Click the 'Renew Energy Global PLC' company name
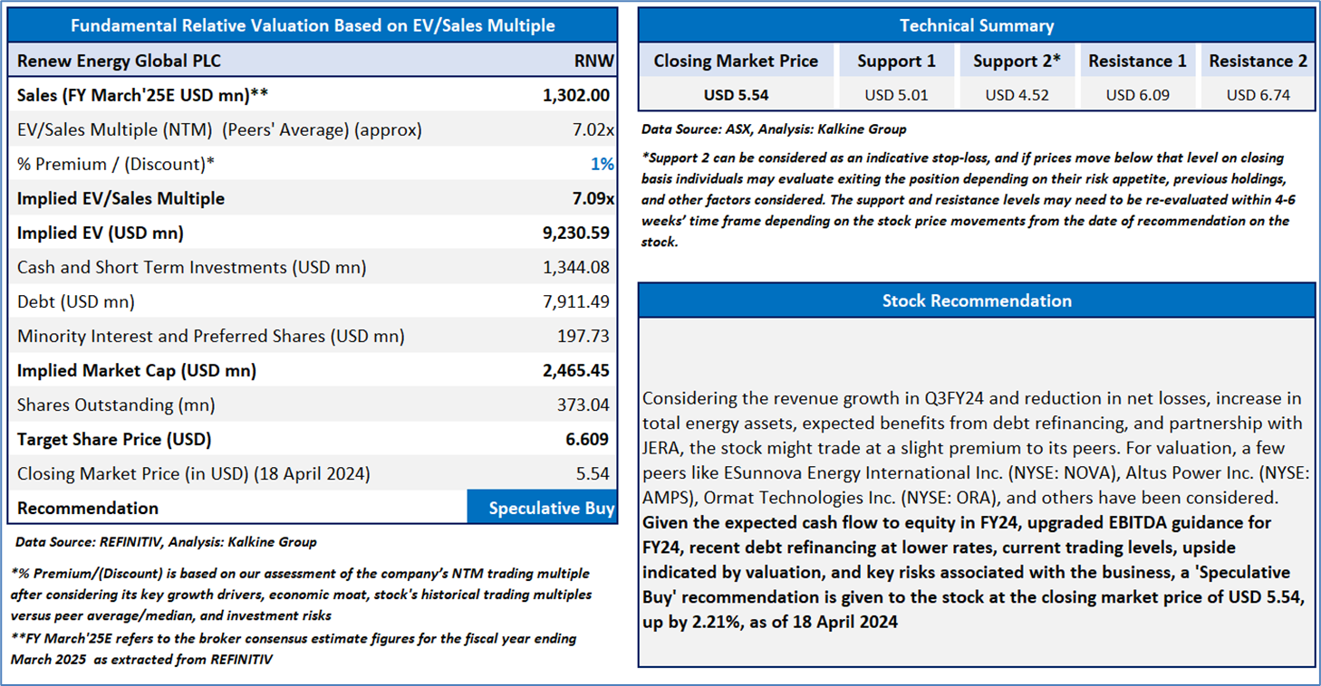Viewport: 1321px width, 686px height. click(119, 61)
